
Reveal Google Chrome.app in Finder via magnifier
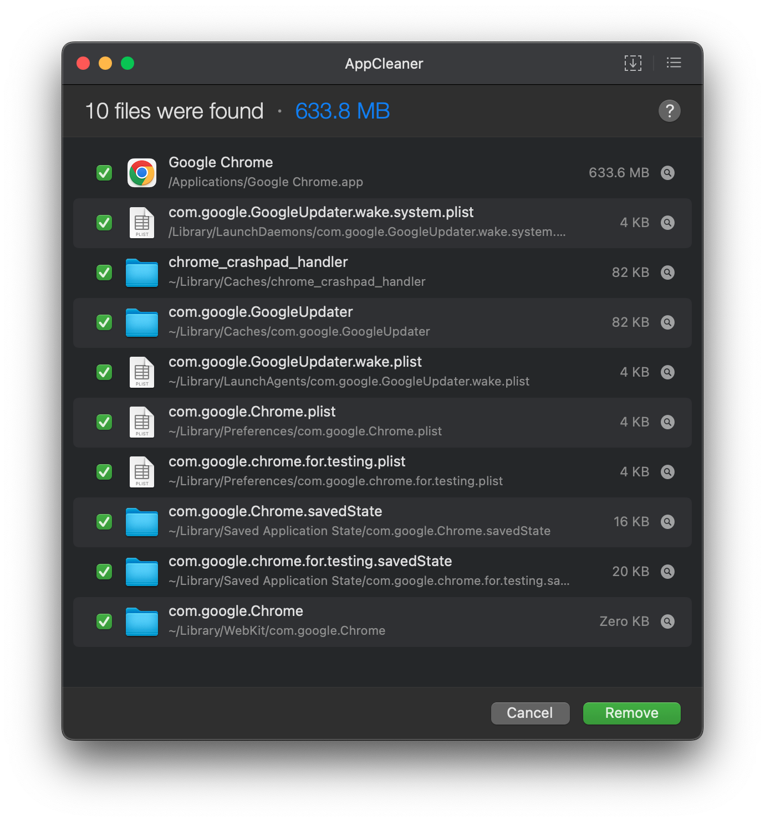click(x=667, y=173)
